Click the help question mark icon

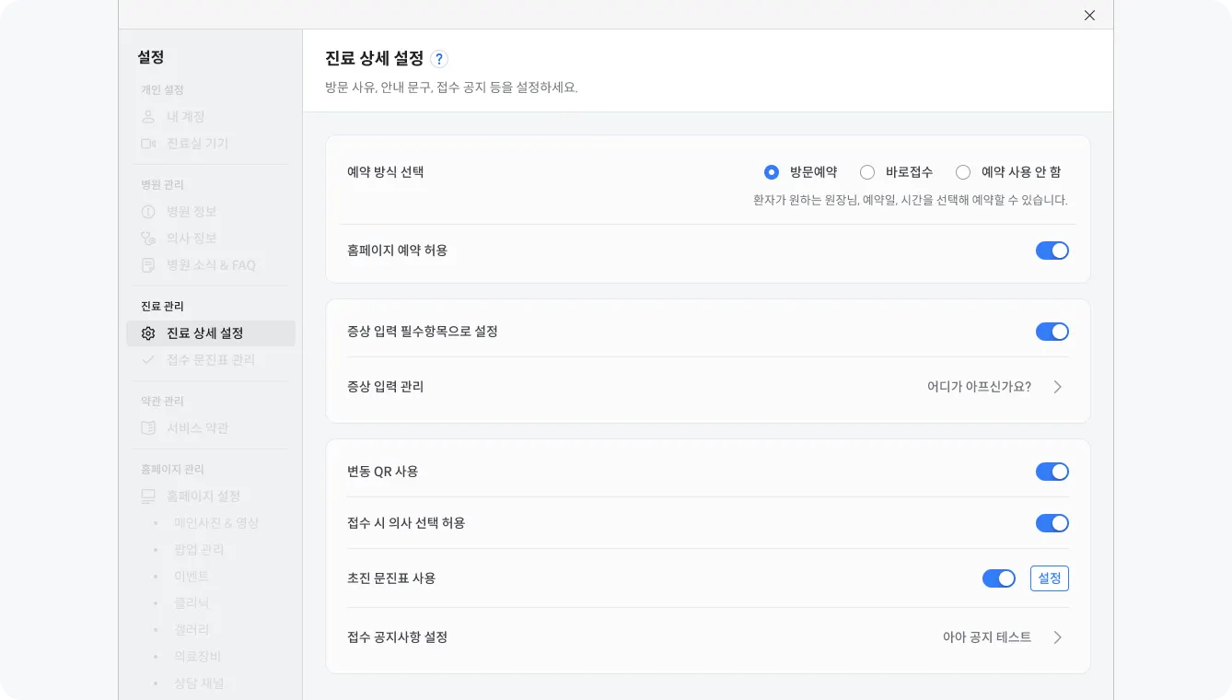(439, 59)
